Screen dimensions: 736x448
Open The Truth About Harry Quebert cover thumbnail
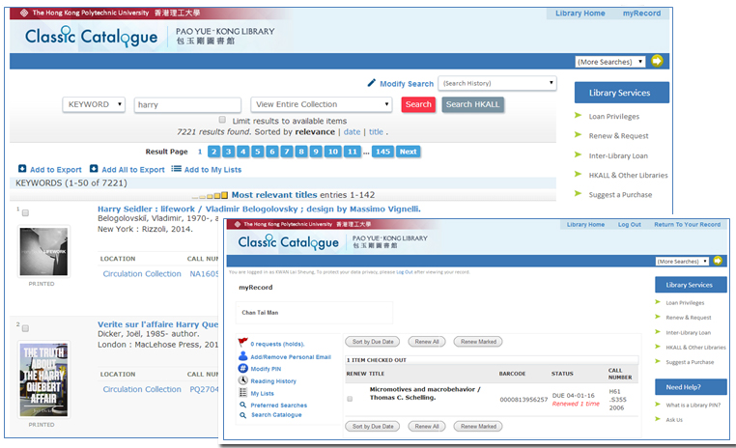coord(43,379)
